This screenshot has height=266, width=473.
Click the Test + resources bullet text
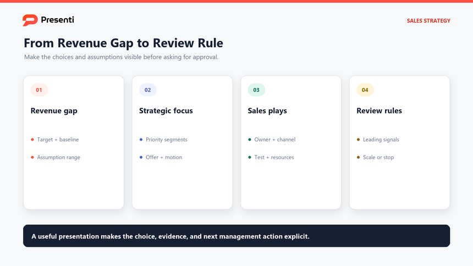(274, 157)
